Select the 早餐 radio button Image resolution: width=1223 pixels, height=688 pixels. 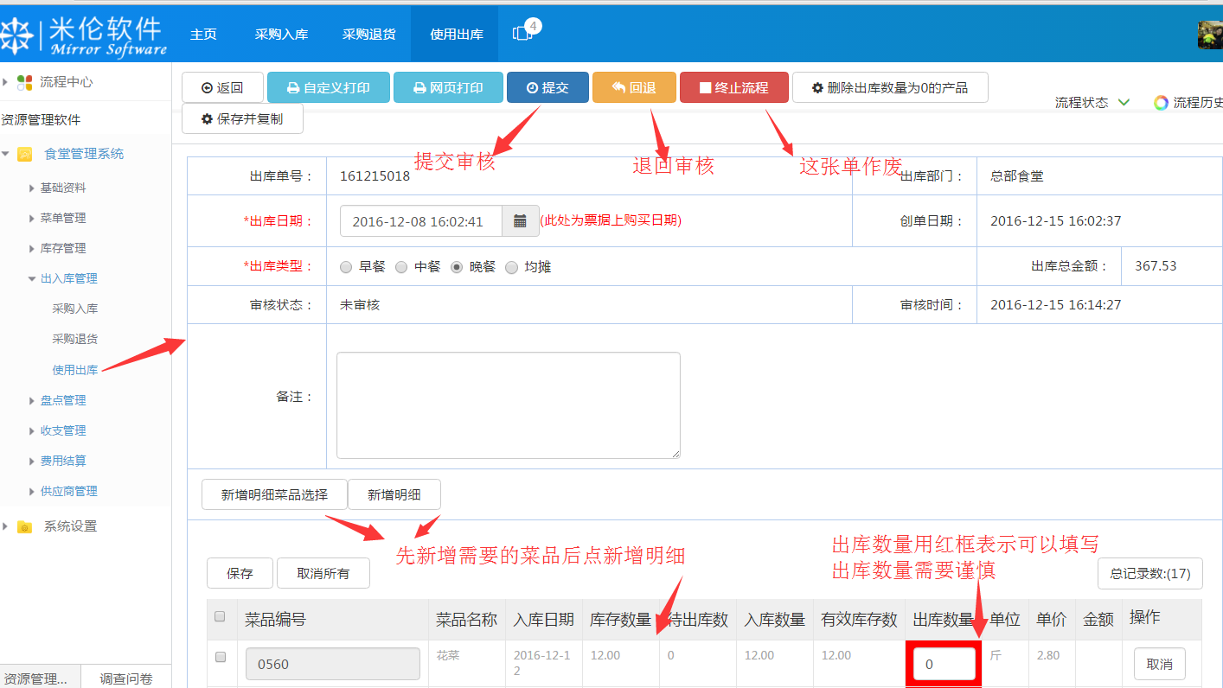click(345, 267)
